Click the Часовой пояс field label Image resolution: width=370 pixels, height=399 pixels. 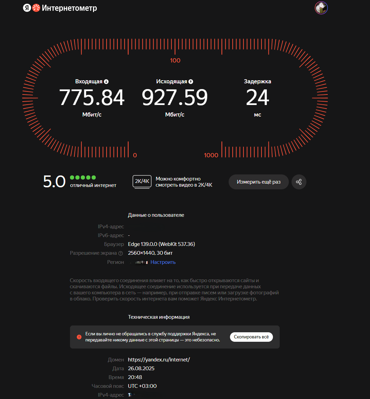pos(108,386)
